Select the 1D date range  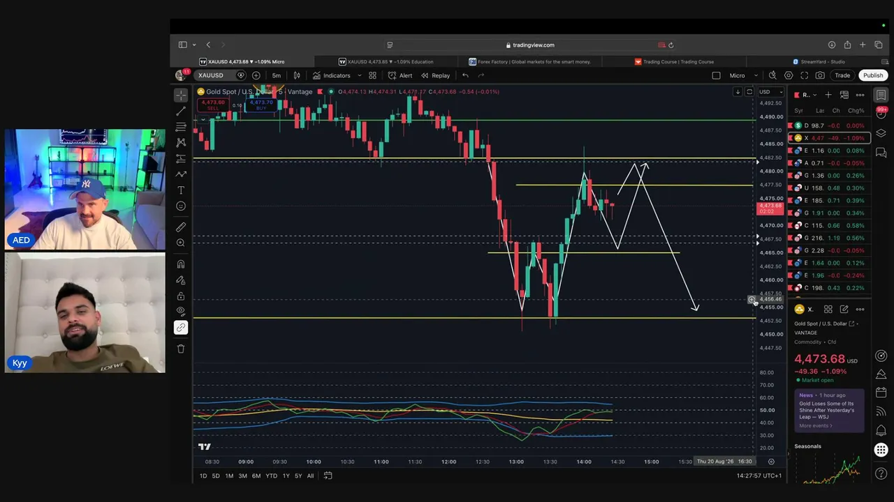pyautogui.click(x=203, y=476)
